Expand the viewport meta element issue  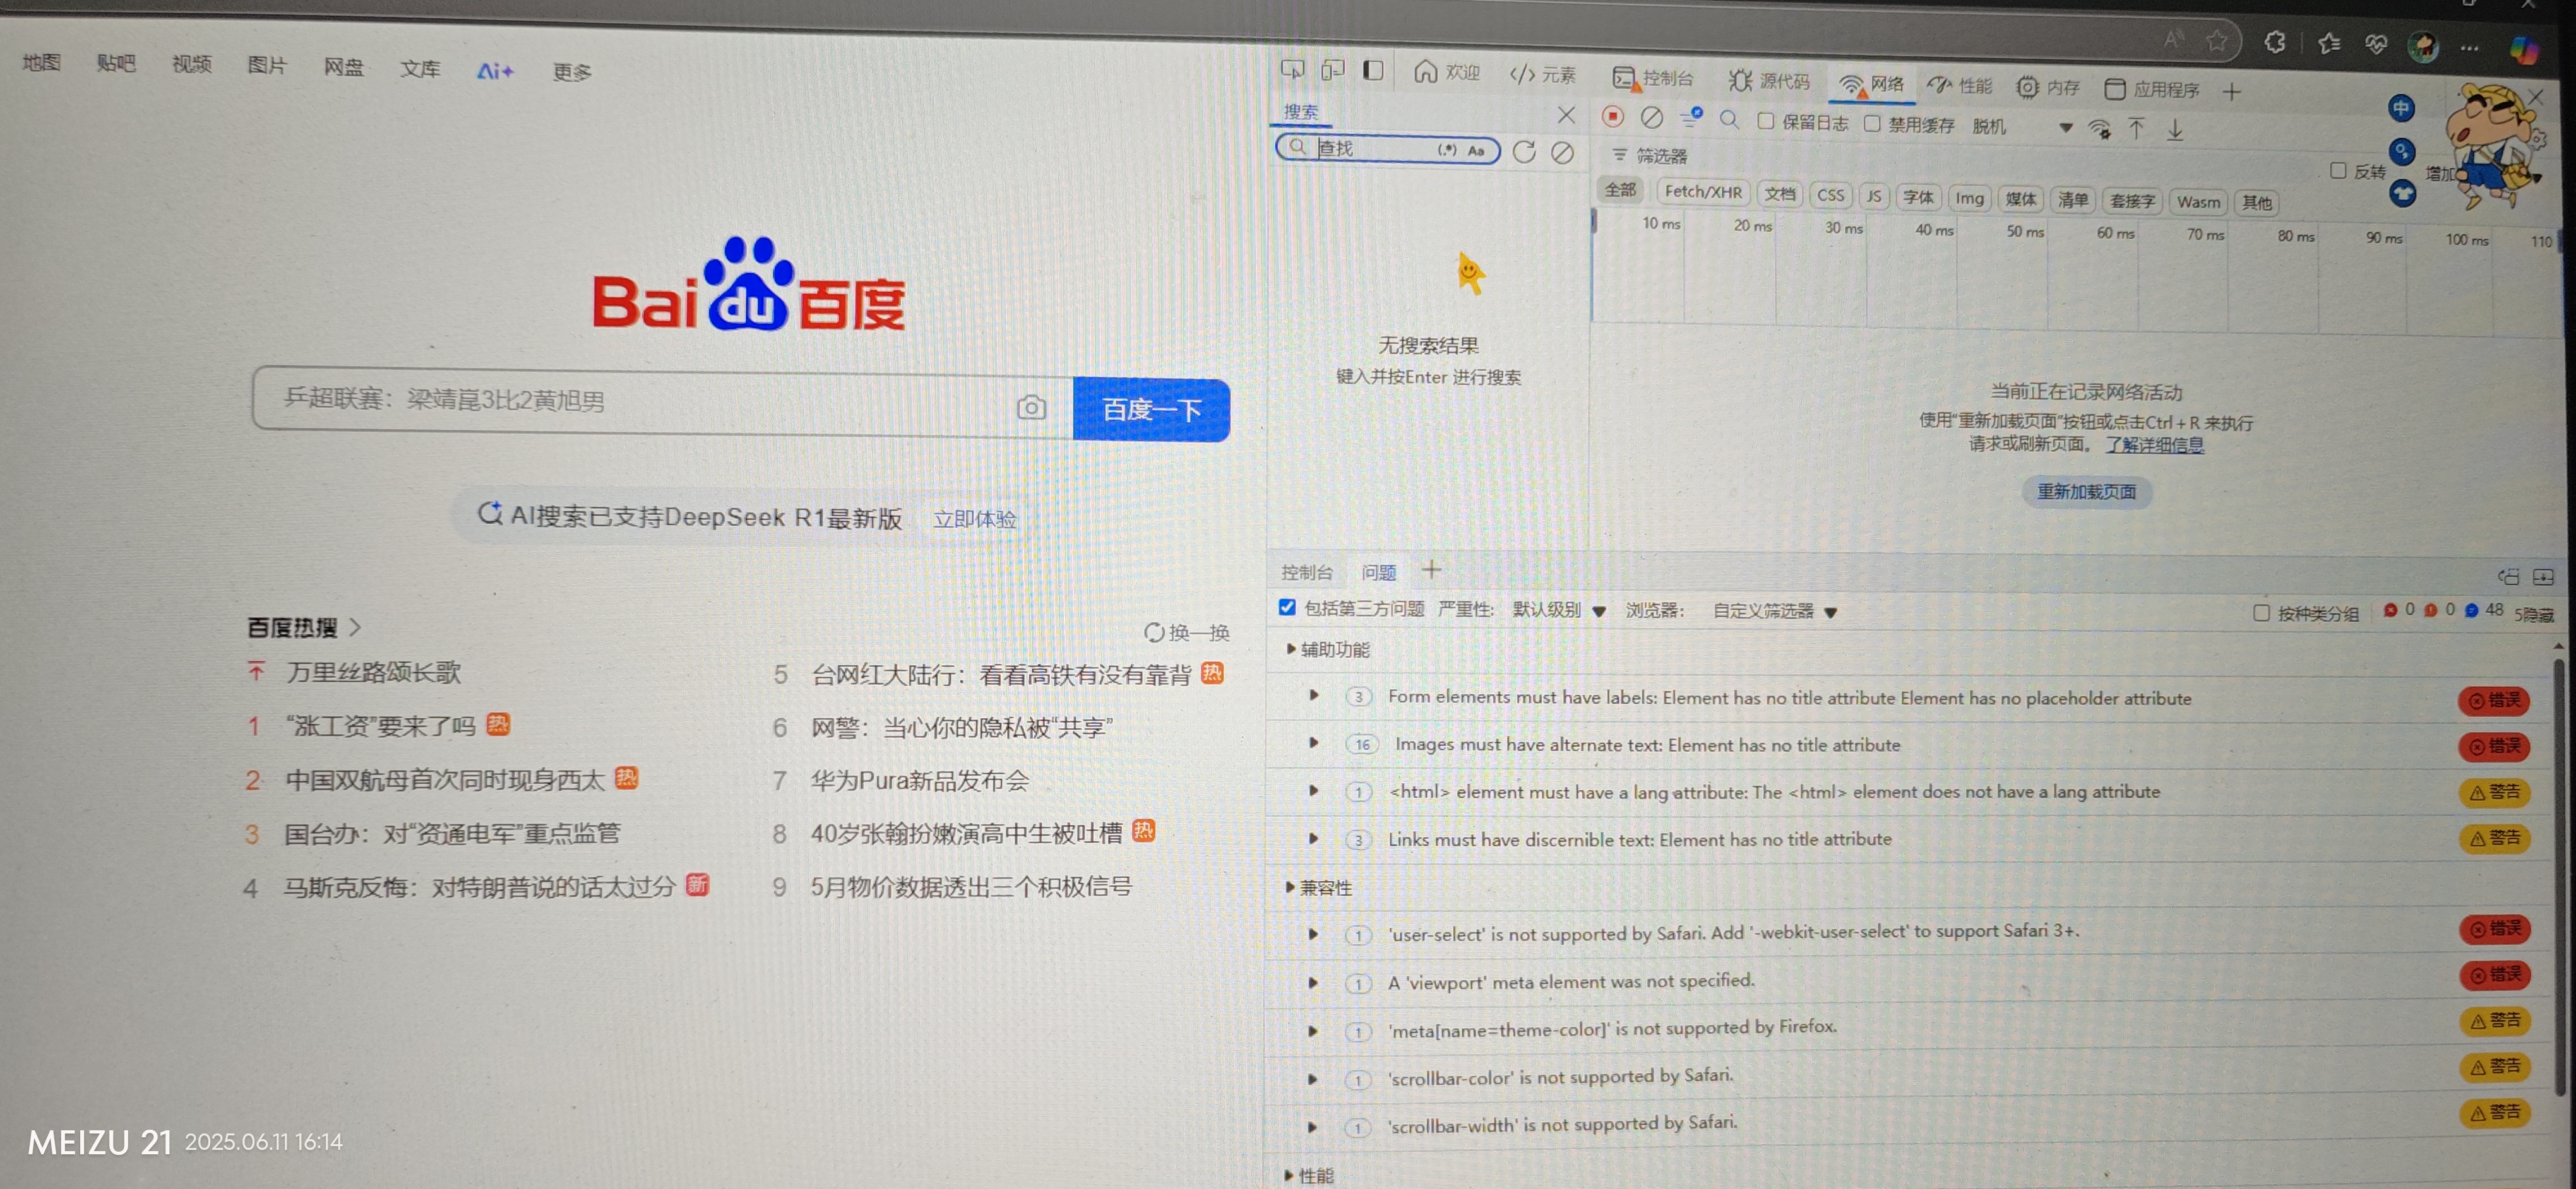pyautogui.click(x=1313, y=982)
